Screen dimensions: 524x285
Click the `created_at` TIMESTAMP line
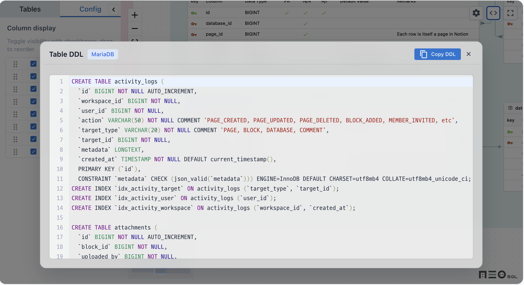(271, 159)
